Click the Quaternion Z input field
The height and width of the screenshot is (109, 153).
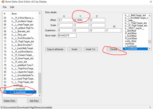tap(98, 30)
